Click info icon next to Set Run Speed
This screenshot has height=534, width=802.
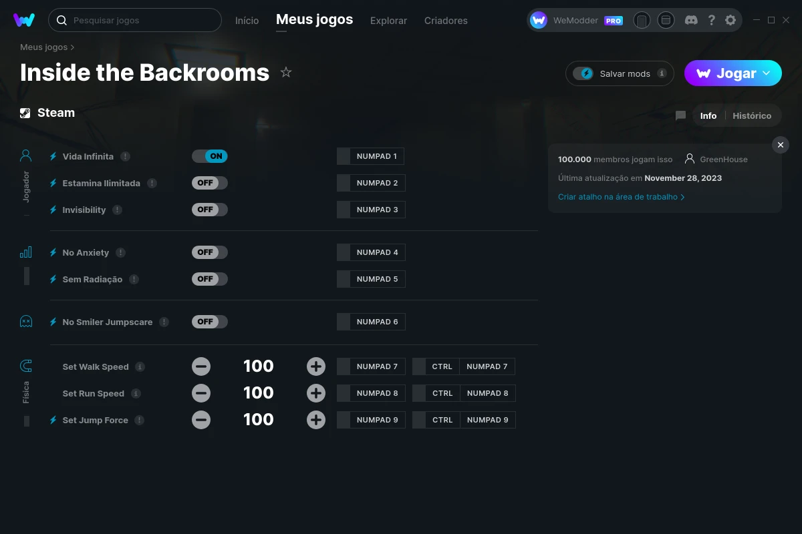[x=136, y=393]
